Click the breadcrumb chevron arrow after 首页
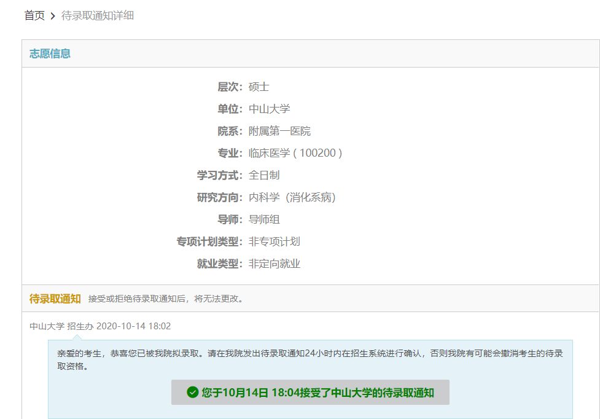 pos(53,16)
